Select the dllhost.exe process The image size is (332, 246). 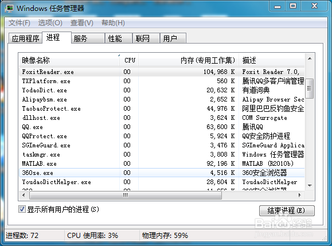(x=162, y=118)
